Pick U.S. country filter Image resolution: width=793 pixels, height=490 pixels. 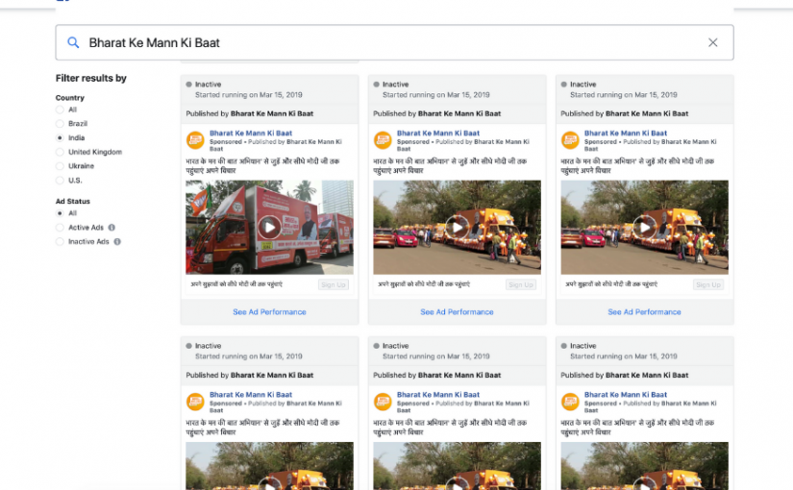[x=60, y=181]
